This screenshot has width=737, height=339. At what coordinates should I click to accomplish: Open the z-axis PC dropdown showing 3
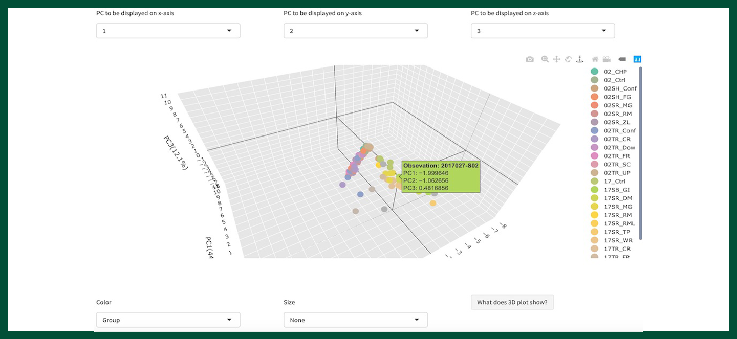[x=543, y=31]
